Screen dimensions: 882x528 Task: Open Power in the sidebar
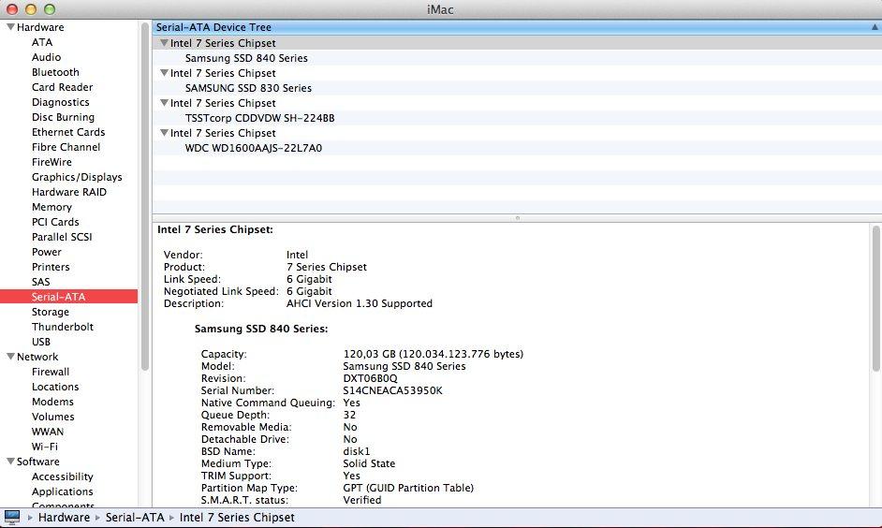click(x=47, y=252)
